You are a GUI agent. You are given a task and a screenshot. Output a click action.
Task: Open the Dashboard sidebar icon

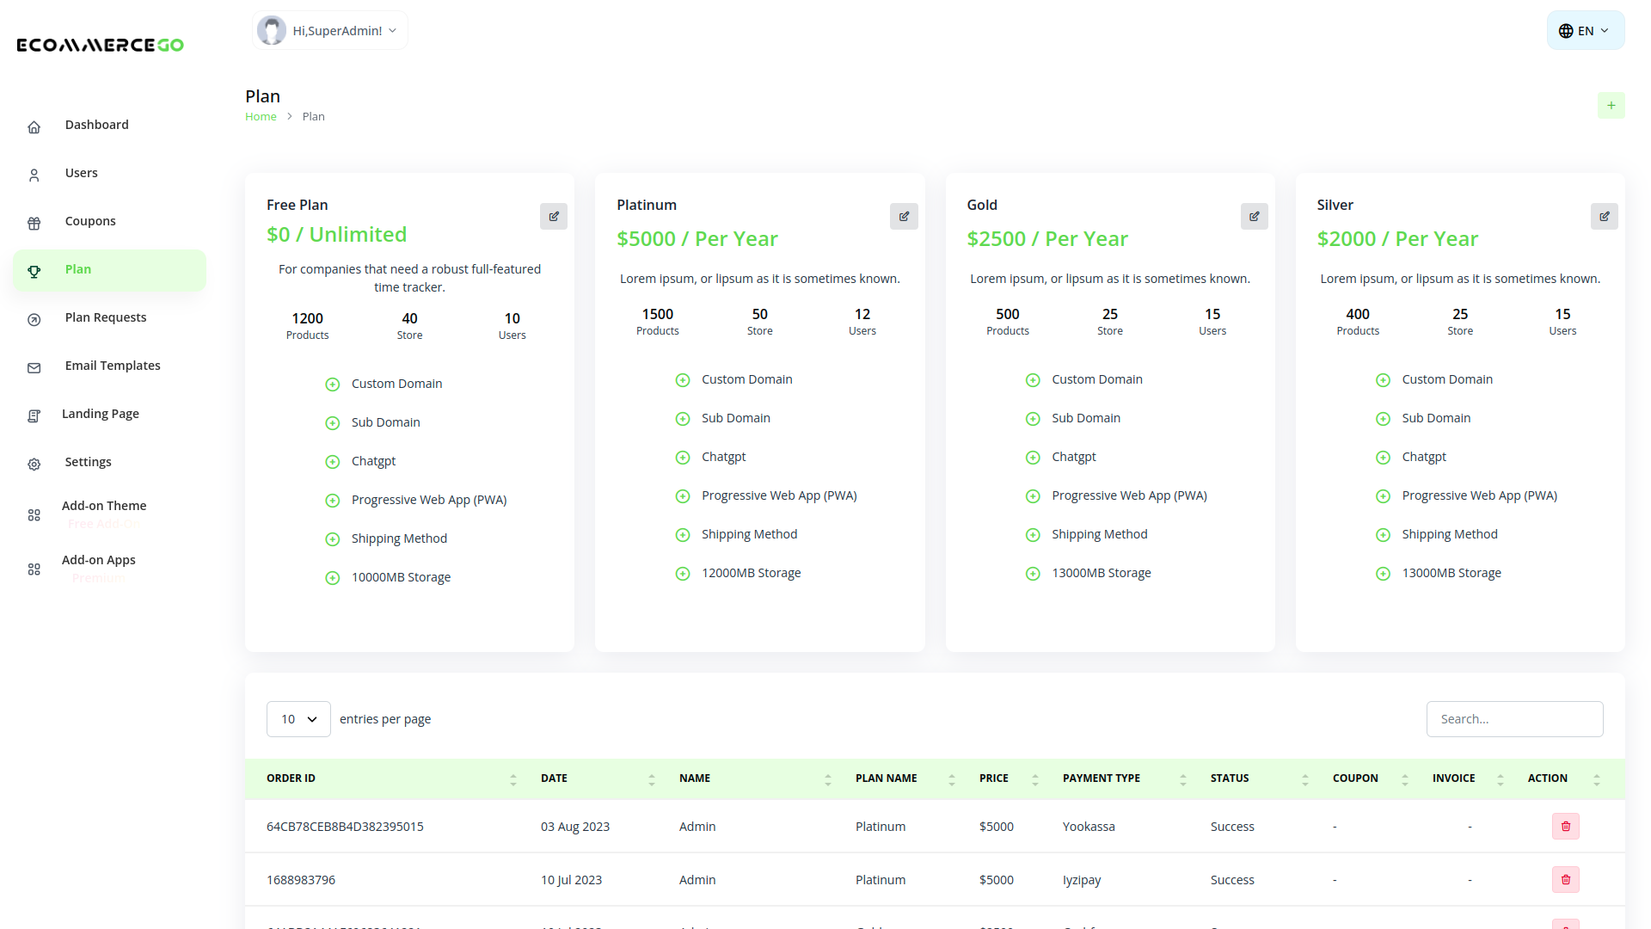click(x=34, y=126)
